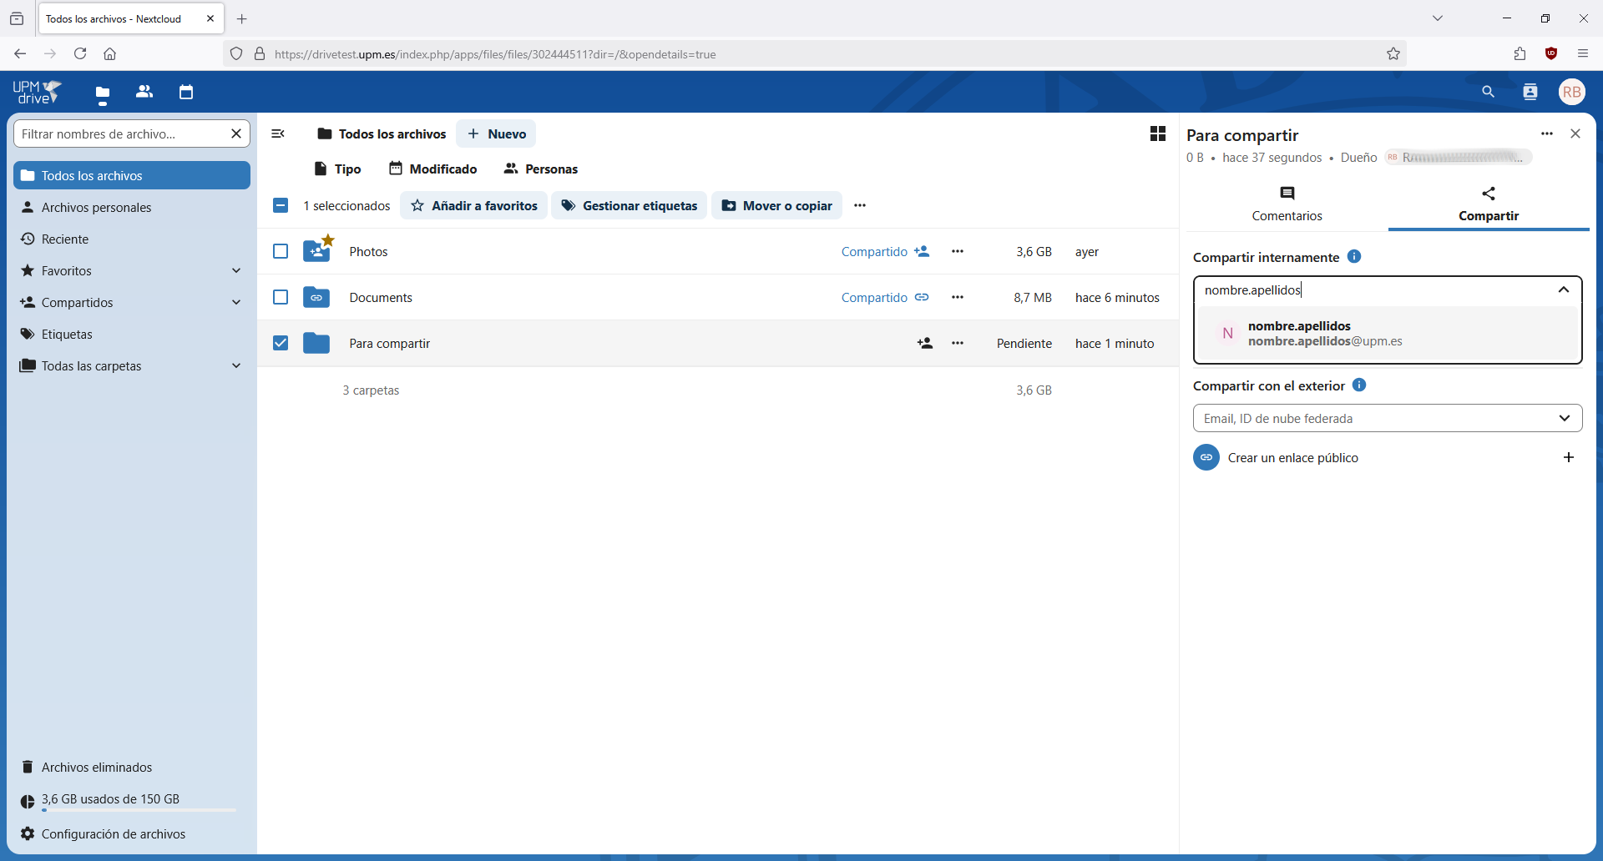
Task: Reload the page in browser
Action: (80, 53)
